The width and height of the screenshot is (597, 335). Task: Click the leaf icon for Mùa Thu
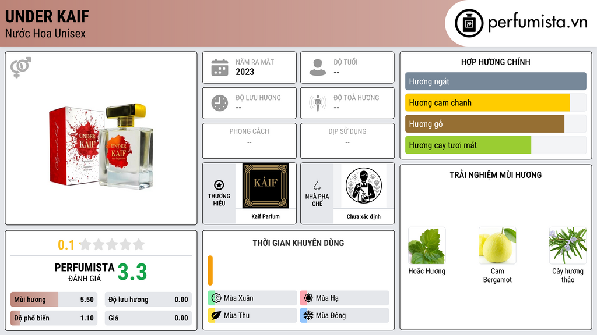216,315
